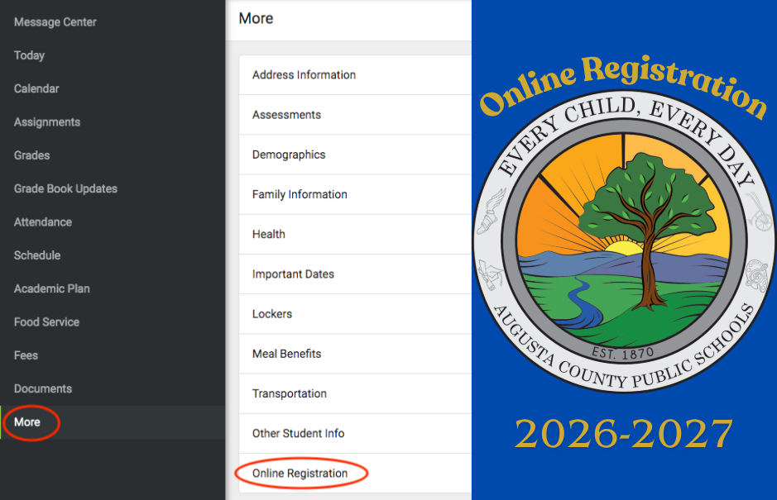This screenshot has height=500, width=777.
Task: Open Family Information entry
Action: coord(355,194)
